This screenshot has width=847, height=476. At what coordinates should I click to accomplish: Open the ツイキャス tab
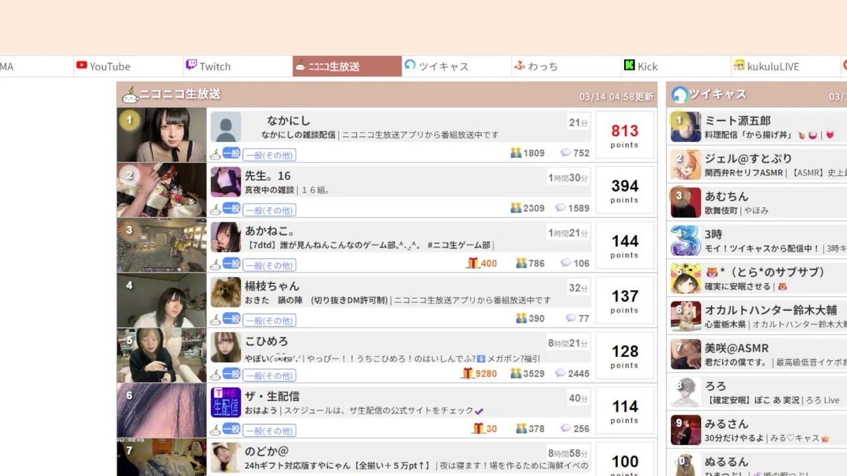tap(457, 66)
